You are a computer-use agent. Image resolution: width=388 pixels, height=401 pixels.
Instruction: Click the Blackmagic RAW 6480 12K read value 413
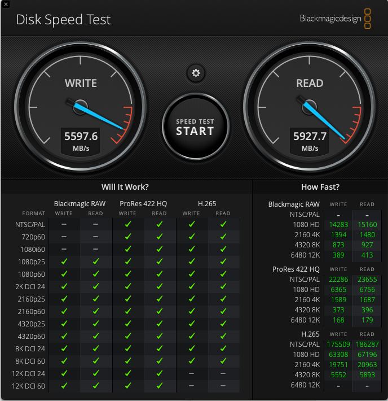(x=367, y=255)
